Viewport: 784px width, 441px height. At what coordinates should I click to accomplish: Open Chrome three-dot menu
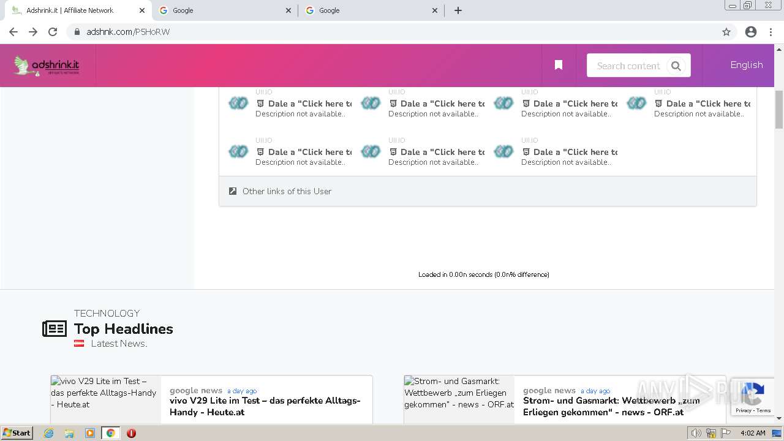(x=771, y=32)
